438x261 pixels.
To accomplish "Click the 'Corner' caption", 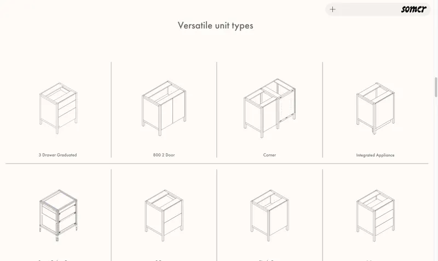I will pos(269,155).
